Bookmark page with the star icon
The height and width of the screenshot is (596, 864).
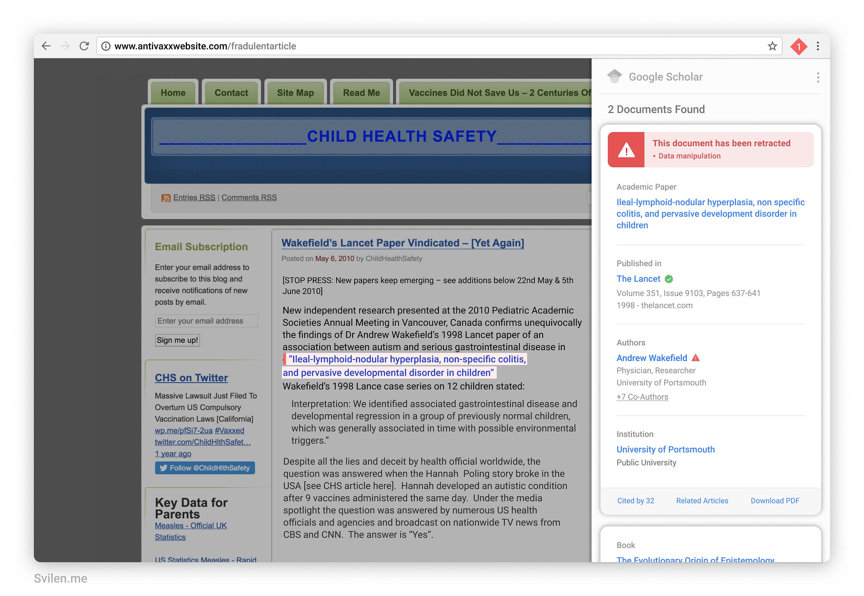(x=772, y=46)
